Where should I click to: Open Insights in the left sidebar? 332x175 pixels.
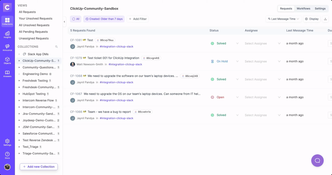[x=7, y=35]
